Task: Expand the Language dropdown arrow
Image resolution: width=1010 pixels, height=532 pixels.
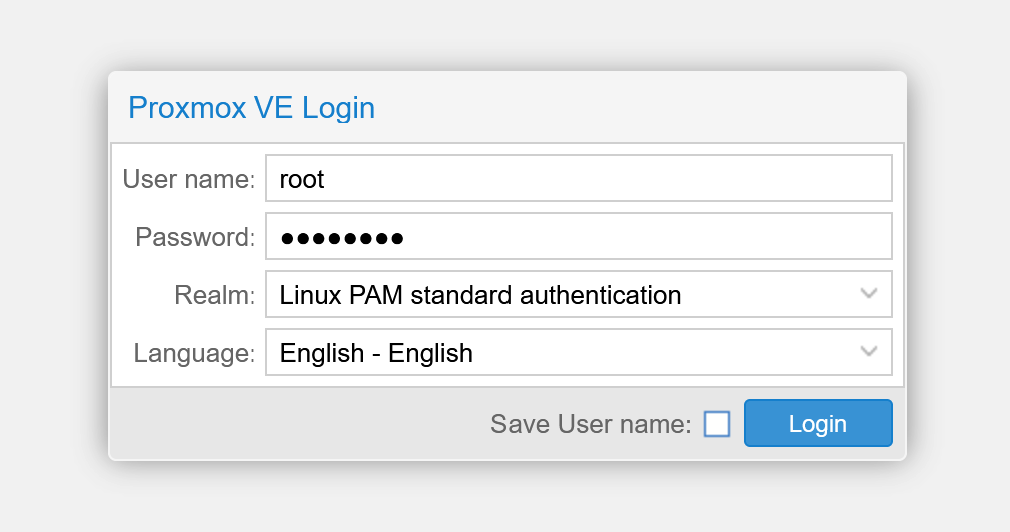Action: point(869,352)
